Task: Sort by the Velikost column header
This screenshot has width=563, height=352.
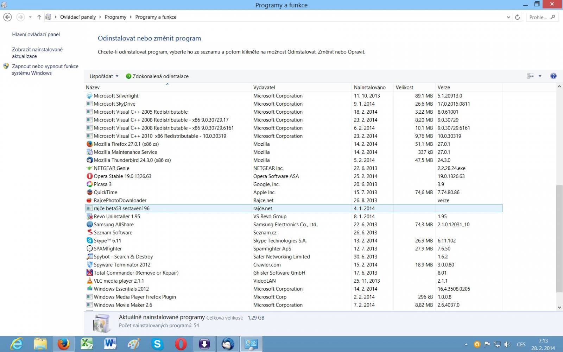Action: click(415, 87)
